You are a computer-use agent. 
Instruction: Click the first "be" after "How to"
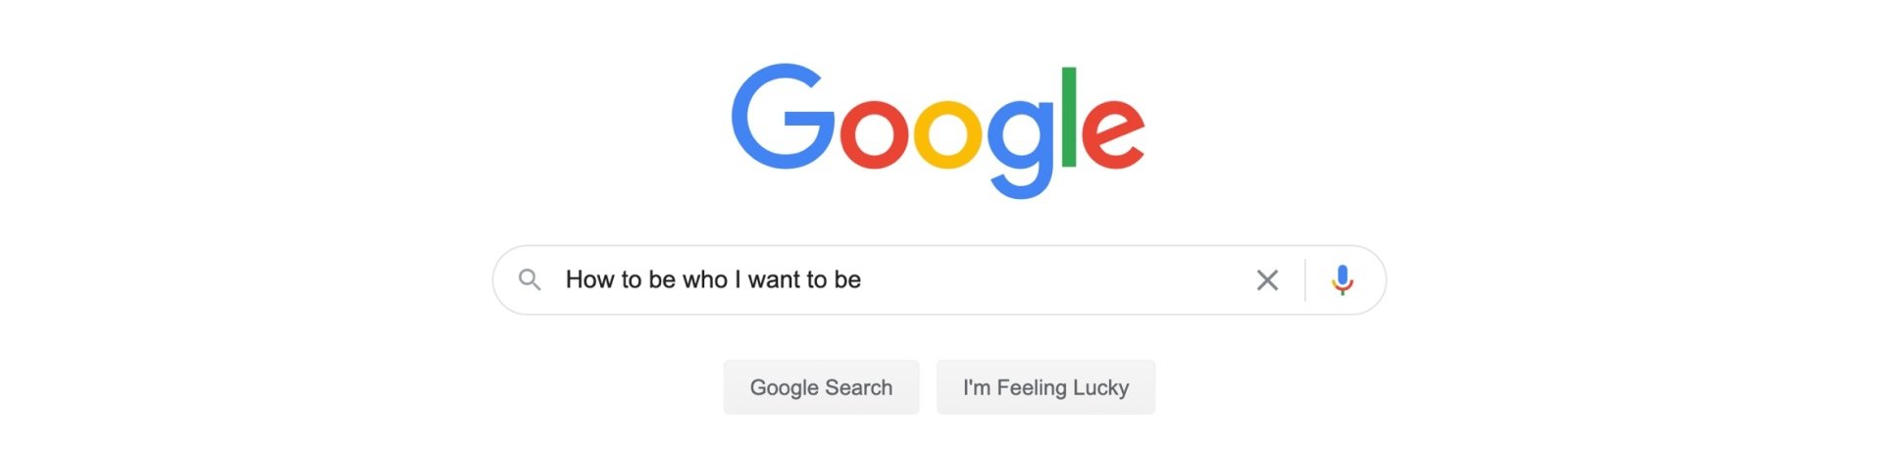click(662, 280)
